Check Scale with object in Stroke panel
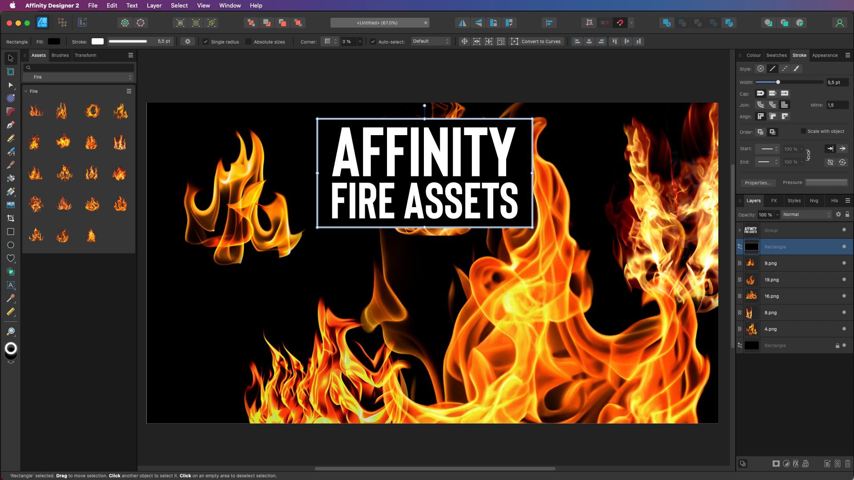The image size is (854, 480). click(x=804, y=131)
